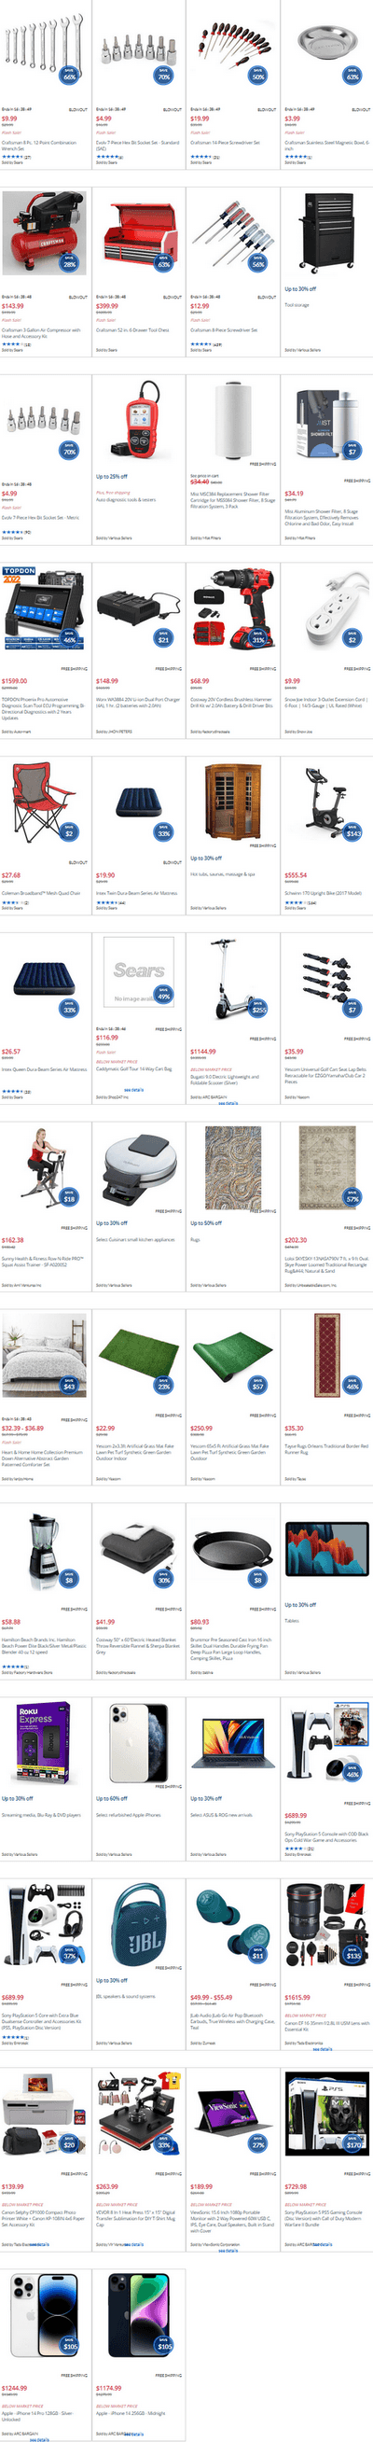Click the star rating under Craftsman wrench set

[13, 157]
